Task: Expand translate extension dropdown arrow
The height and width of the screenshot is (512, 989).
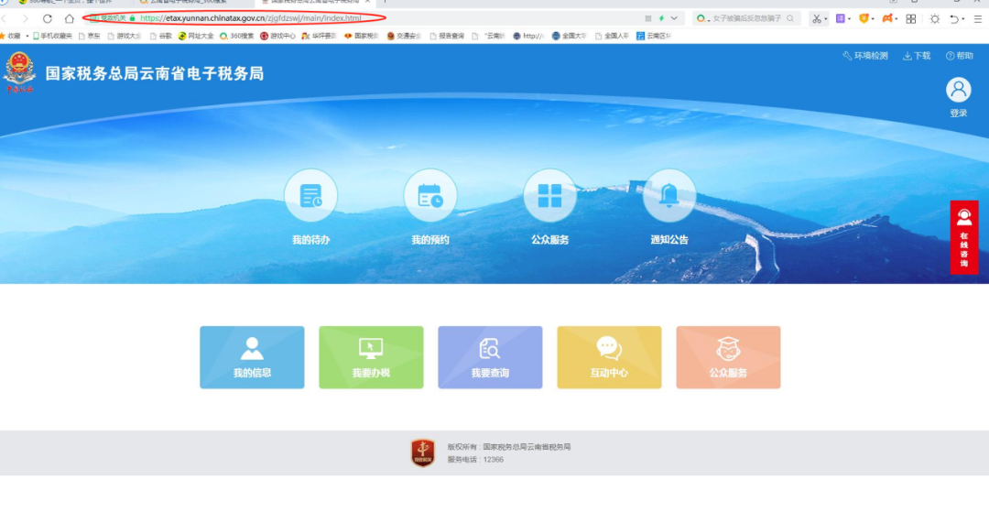Action: [849, 19]
